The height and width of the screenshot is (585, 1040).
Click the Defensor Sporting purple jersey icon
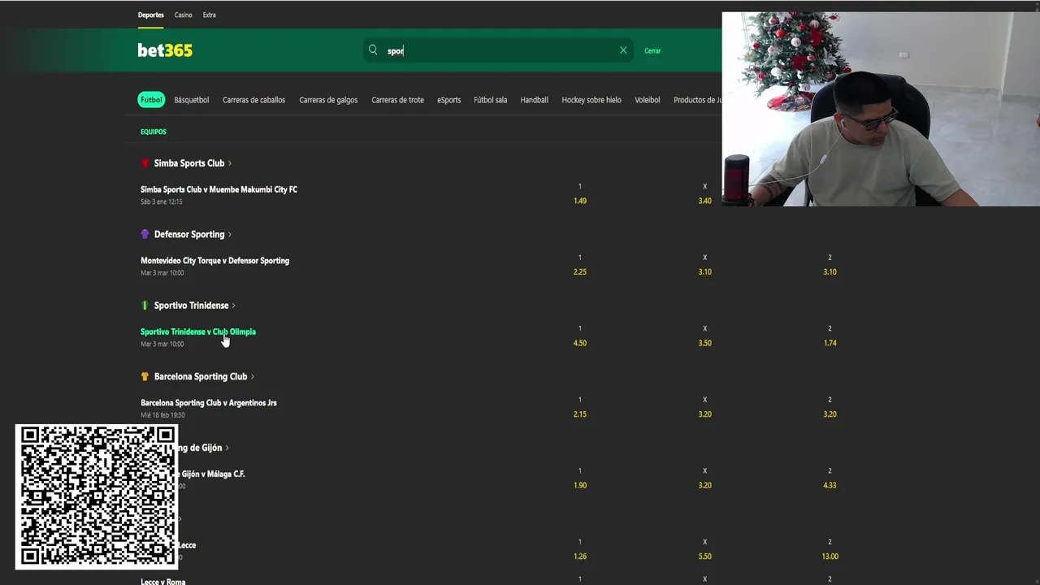(x=145, y=234)
